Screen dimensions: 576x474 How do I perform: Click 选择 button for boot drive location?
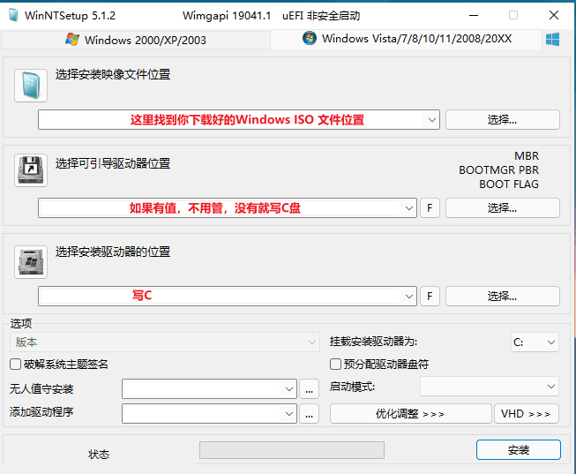[503, 208]
